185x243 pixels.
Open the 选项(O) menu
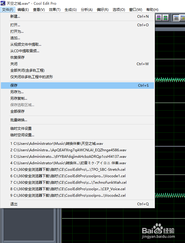tap(119, 10)
